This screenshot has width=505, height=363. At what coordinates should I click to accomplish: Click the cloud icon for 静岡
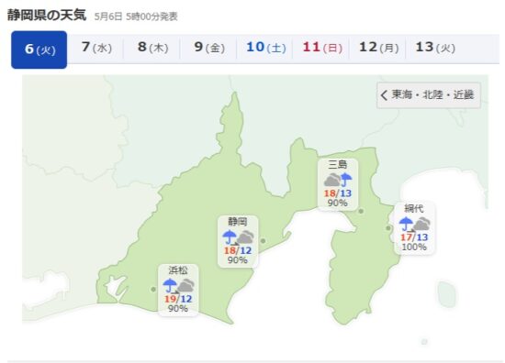click(x=245, y=237)
